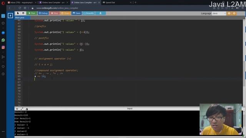Save the code using the Save button
This screenshot has height=138, width=246.
(x=76, y=13)
